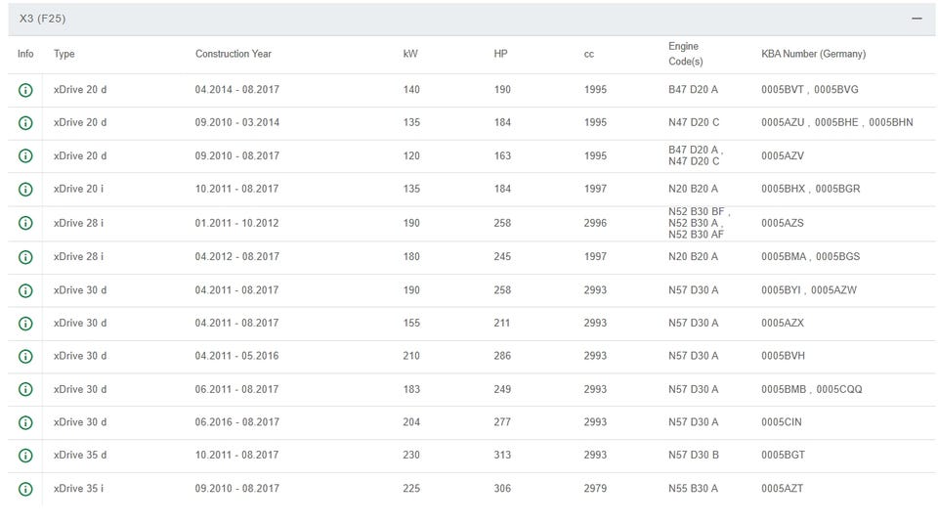Viewport: 938px width, 524px height.
Task: Select the xDrive 35 d type cell
Action: 80,456
